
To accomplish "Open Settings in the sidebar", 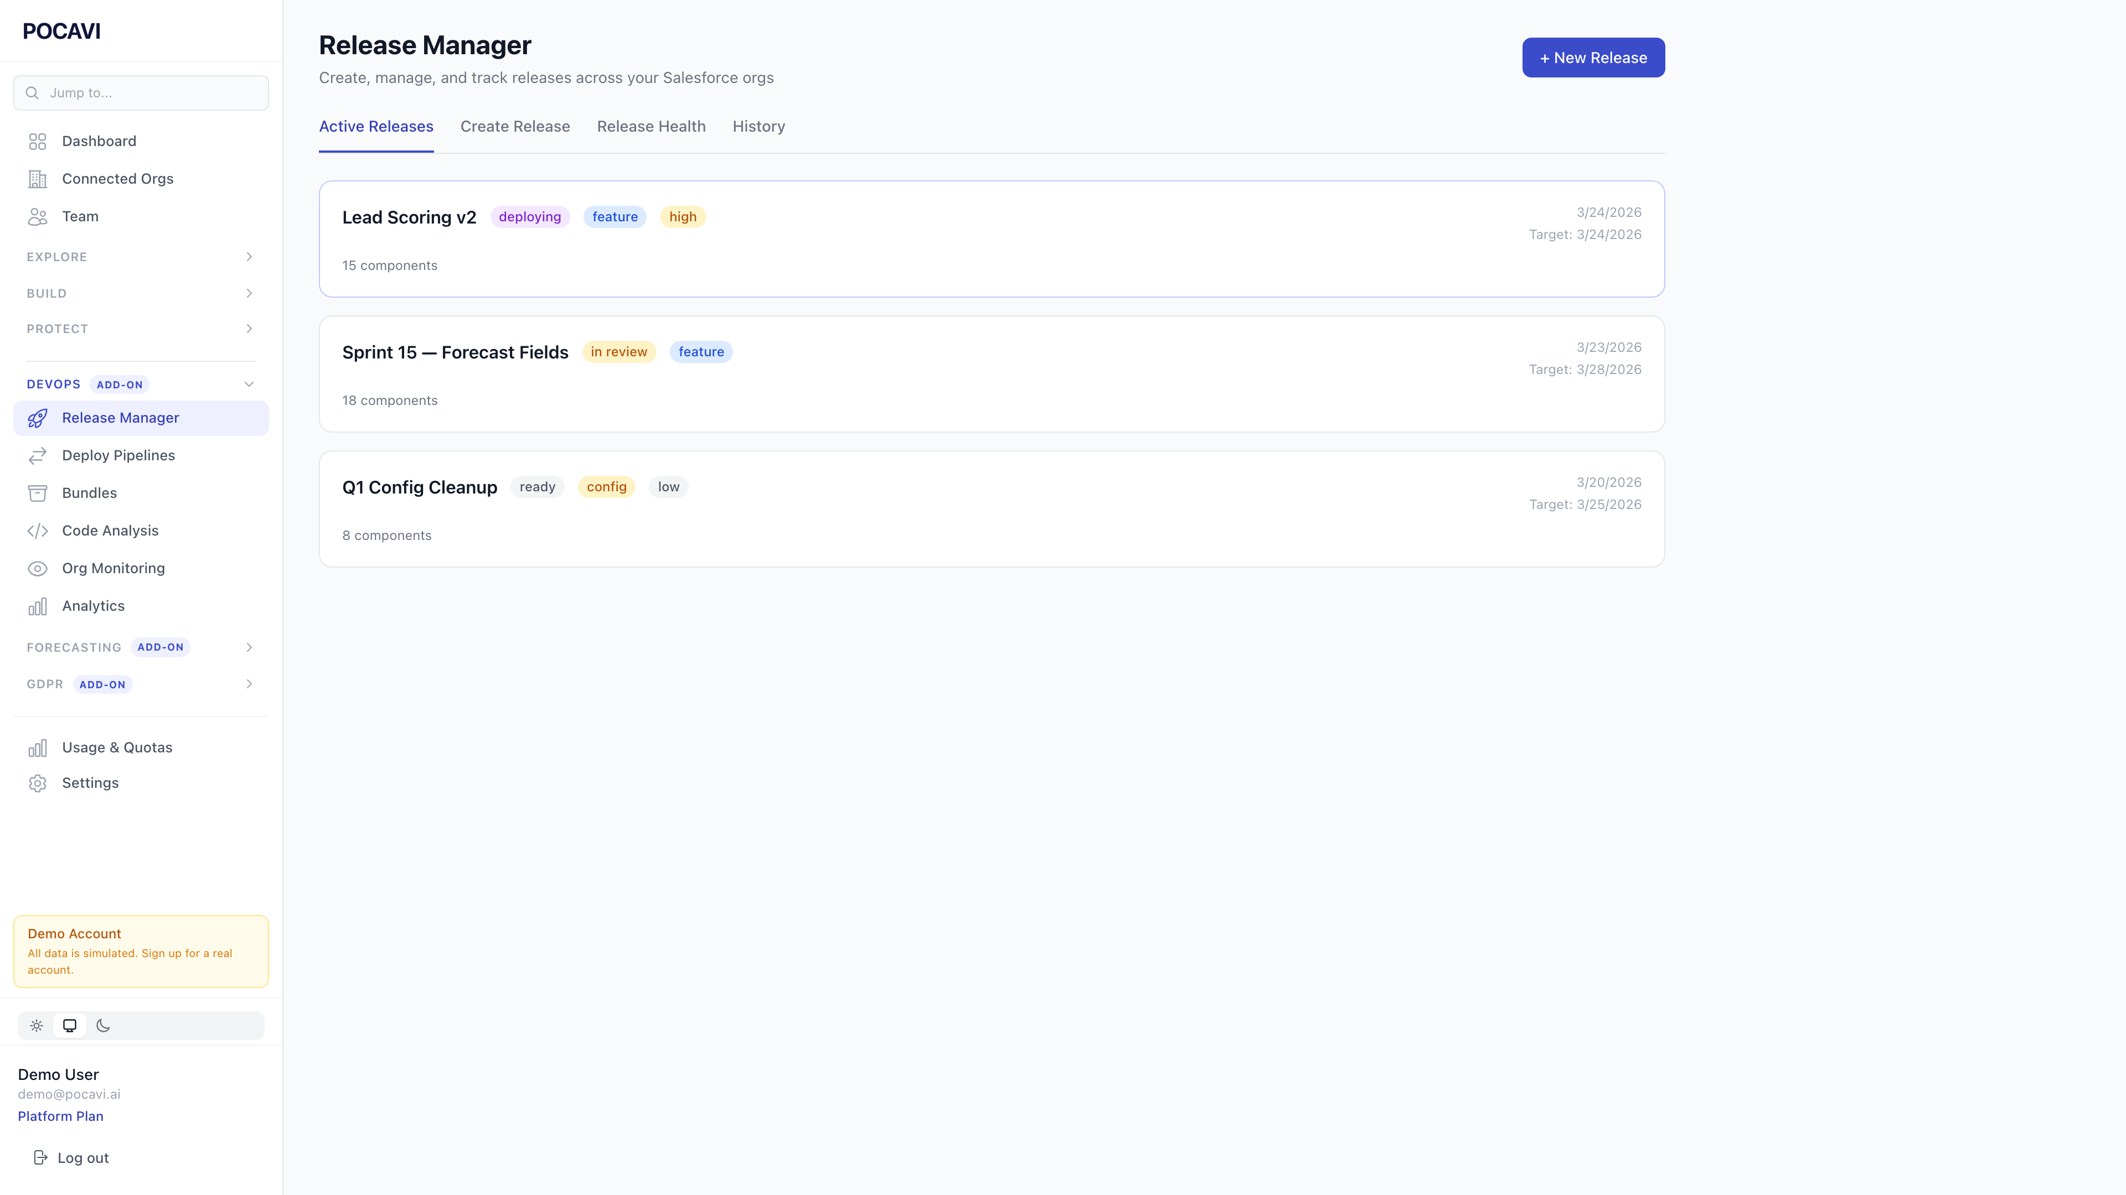I will point(141,783).
